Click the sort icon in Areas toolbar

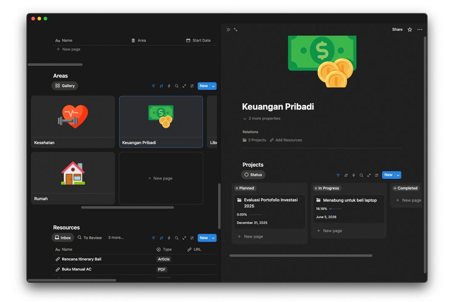[x=161, y=86]
